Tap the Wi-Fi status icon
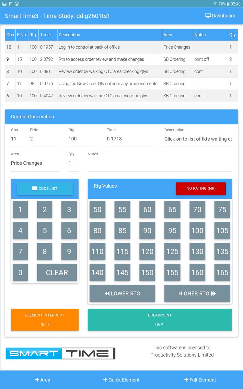The height and width of the screenshot is (389, 243). coord(215,4)
